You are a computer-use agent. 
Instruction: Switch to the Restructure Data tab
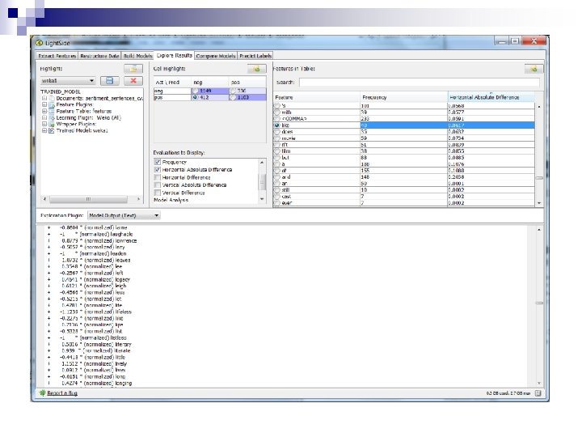click(x=99, y=56)
